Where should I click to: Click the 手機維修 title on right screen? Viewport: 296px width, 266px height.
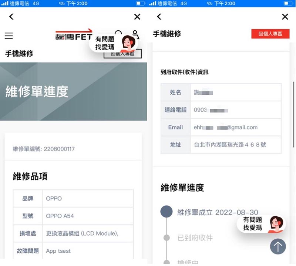pos(167,34)
